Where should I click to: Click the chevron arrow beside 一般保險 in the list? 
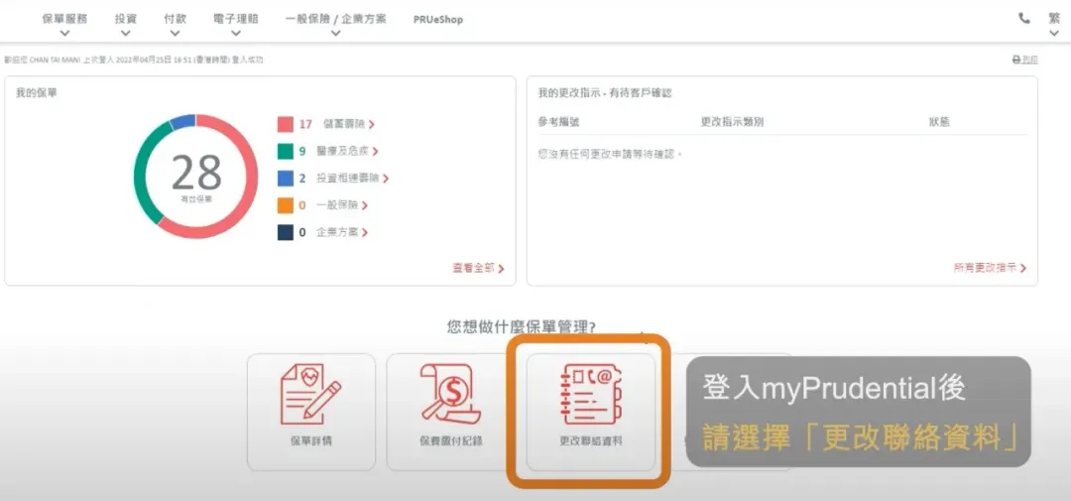(365, 205)
